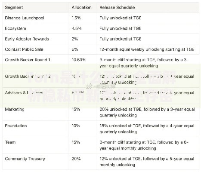Click the 10.63% allocation value

(79, 60)
